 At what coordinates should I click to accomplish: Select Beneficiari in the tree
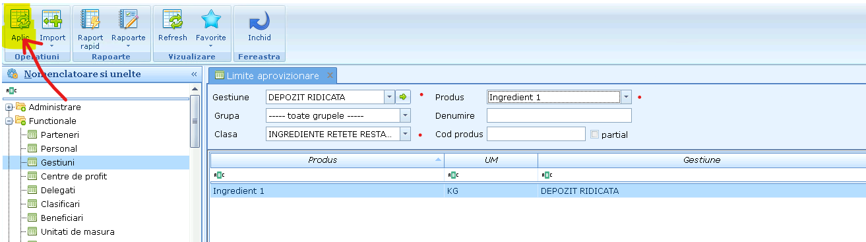pyautogui.click(x=62, y=218)
